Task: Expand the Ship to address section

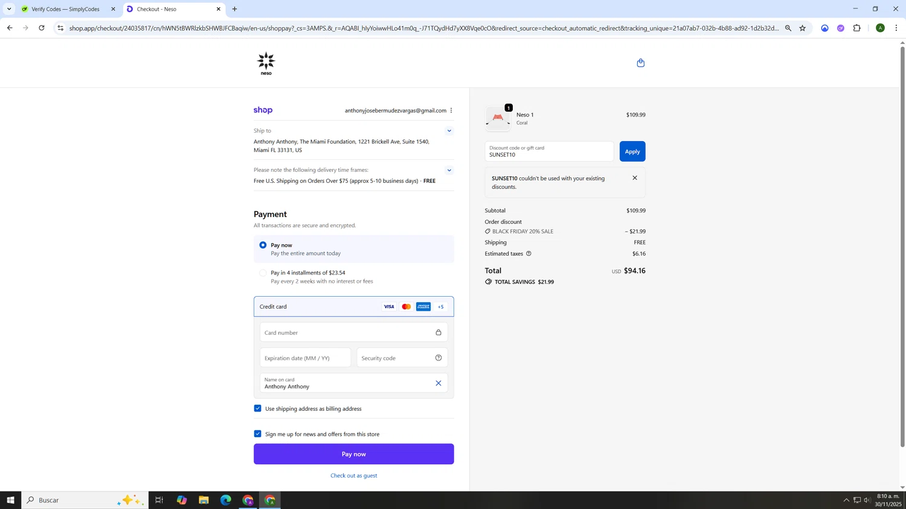Action: point(449,131)
